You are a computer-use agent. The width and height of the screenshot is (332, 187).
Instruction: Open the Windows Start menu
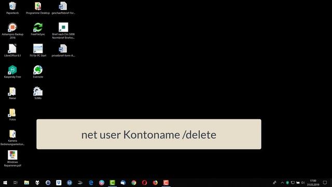(5, 182)
